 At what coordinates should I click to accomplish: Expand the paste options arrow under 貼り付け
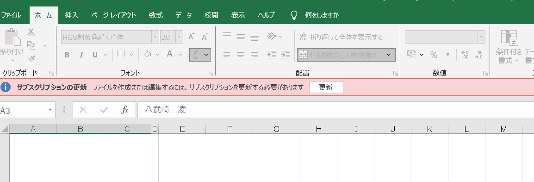[12, 60]
